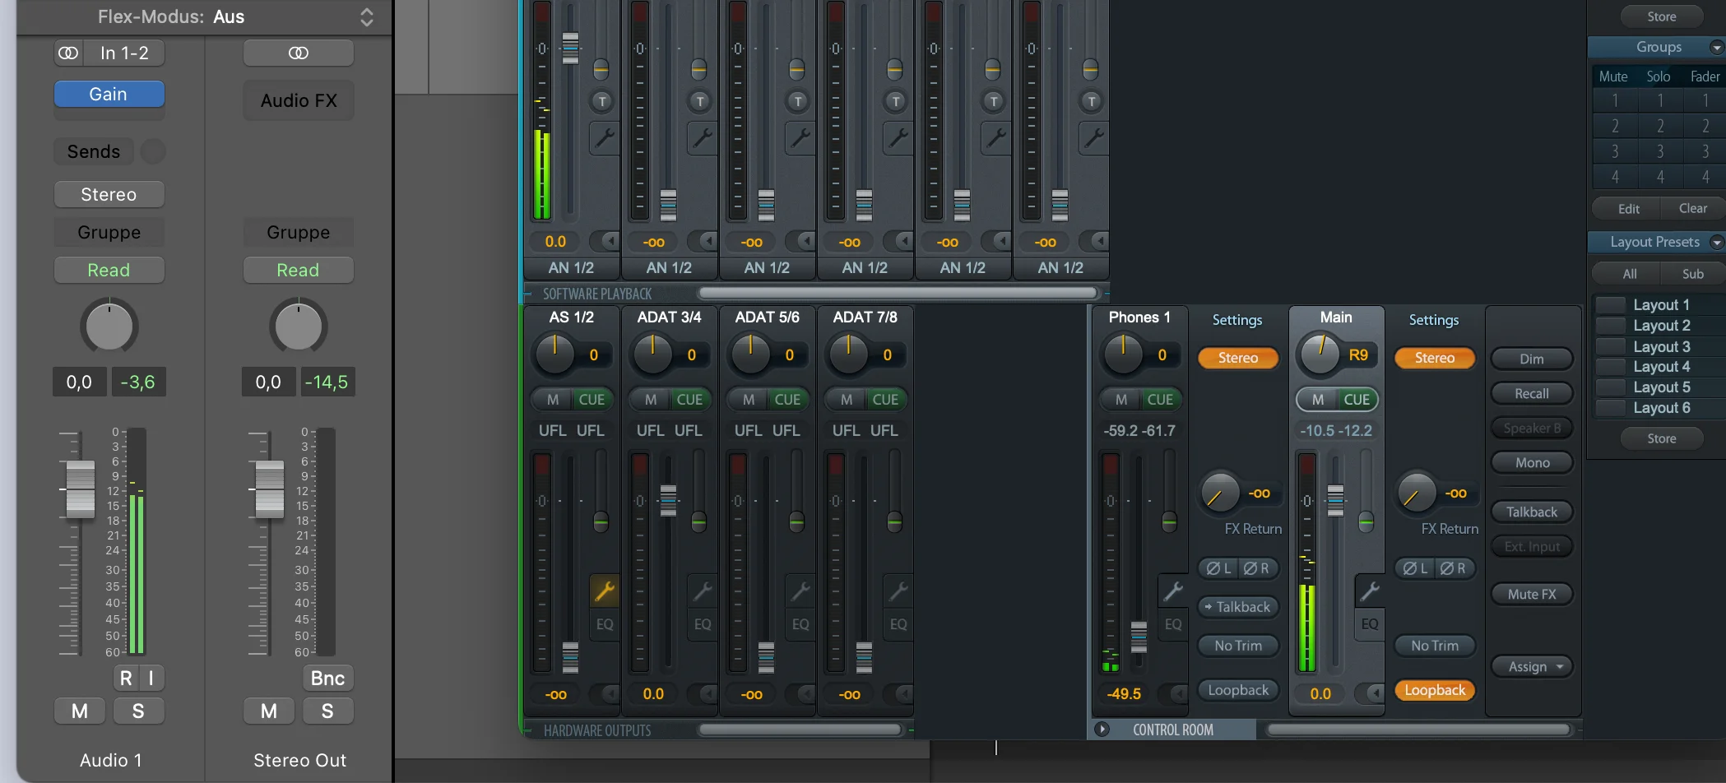Collapse the Groups panel arrow
This screenshot has height=783, width=1726.
(x=1716, y=48)
